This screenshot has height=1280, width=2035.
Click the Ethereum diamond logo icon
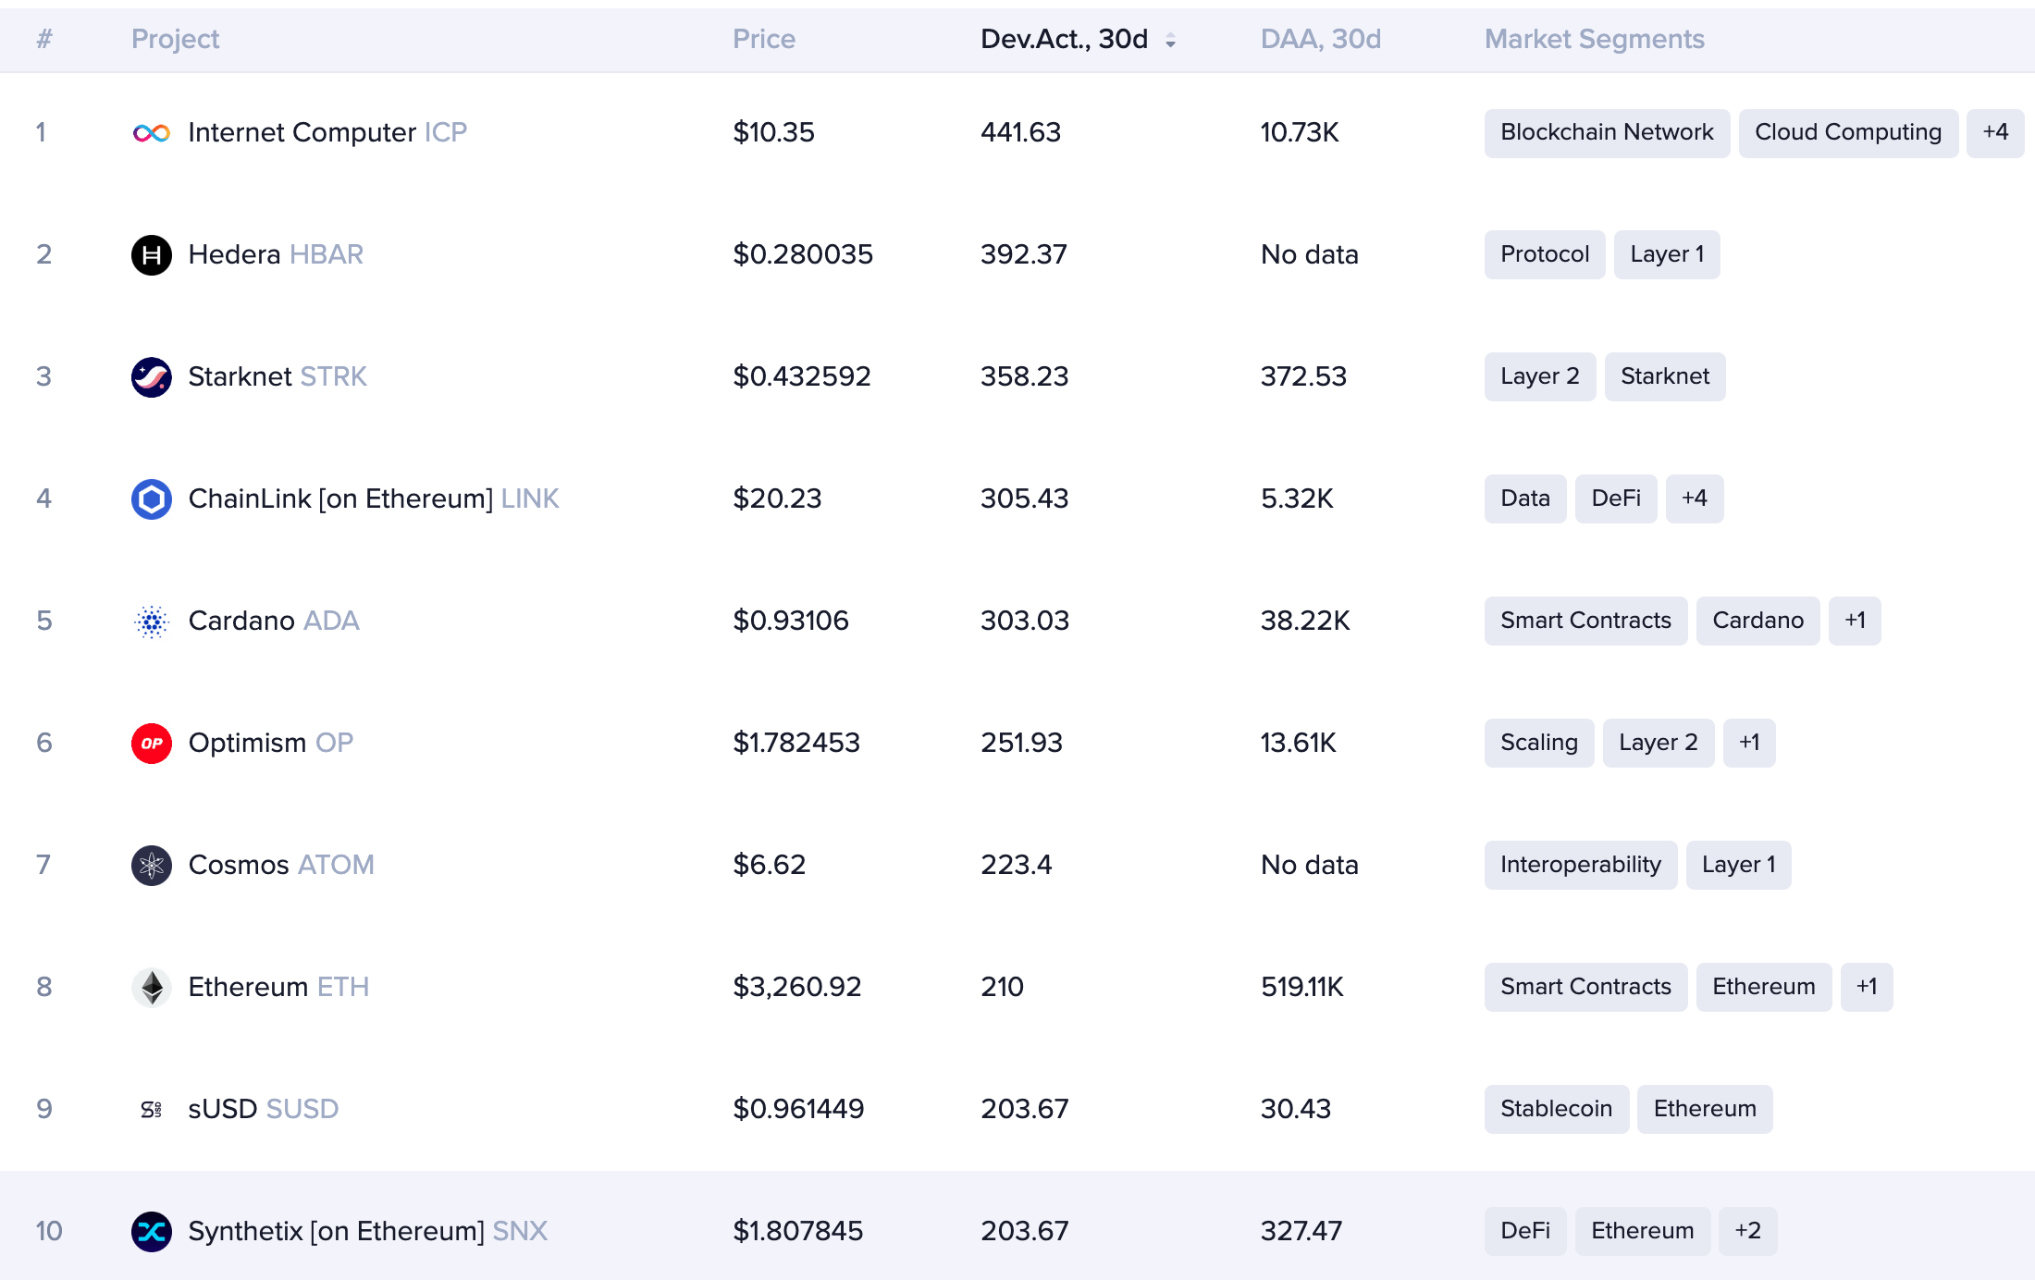[152, 988]
